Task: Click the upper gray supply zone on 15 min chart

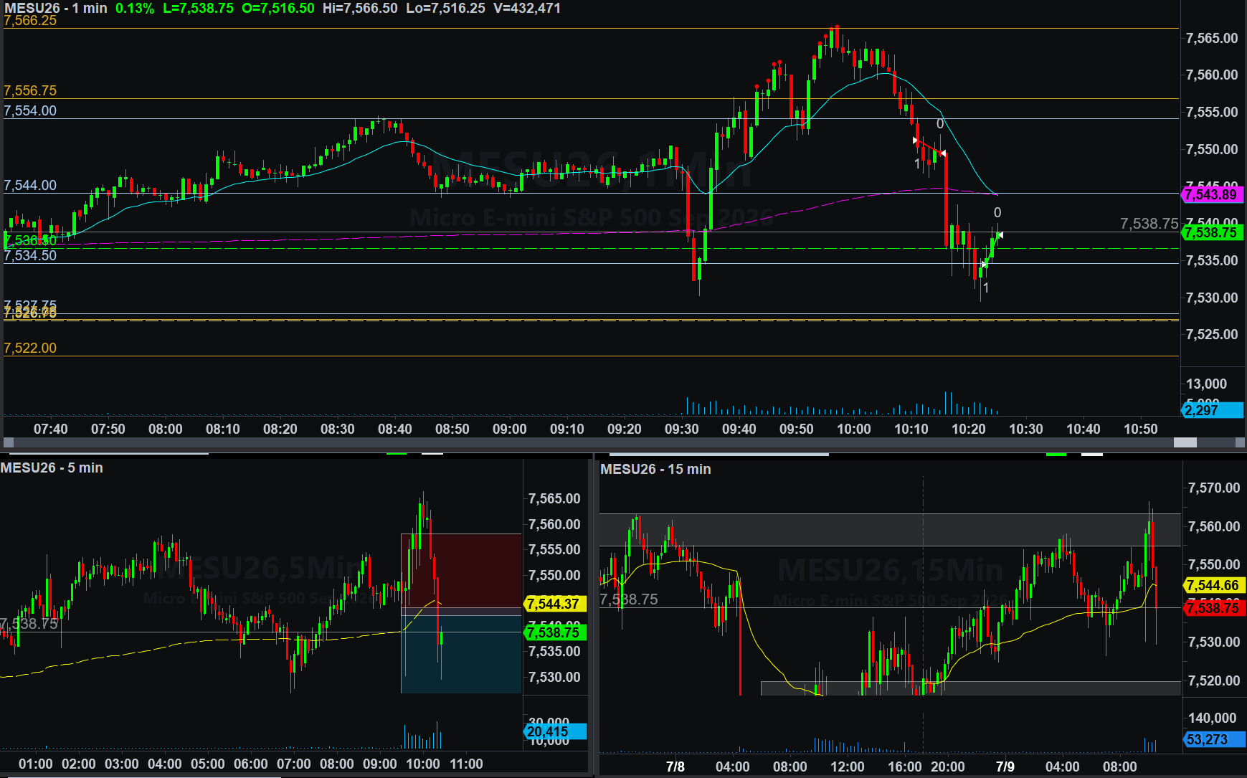Action: click(x=890, y=530)
